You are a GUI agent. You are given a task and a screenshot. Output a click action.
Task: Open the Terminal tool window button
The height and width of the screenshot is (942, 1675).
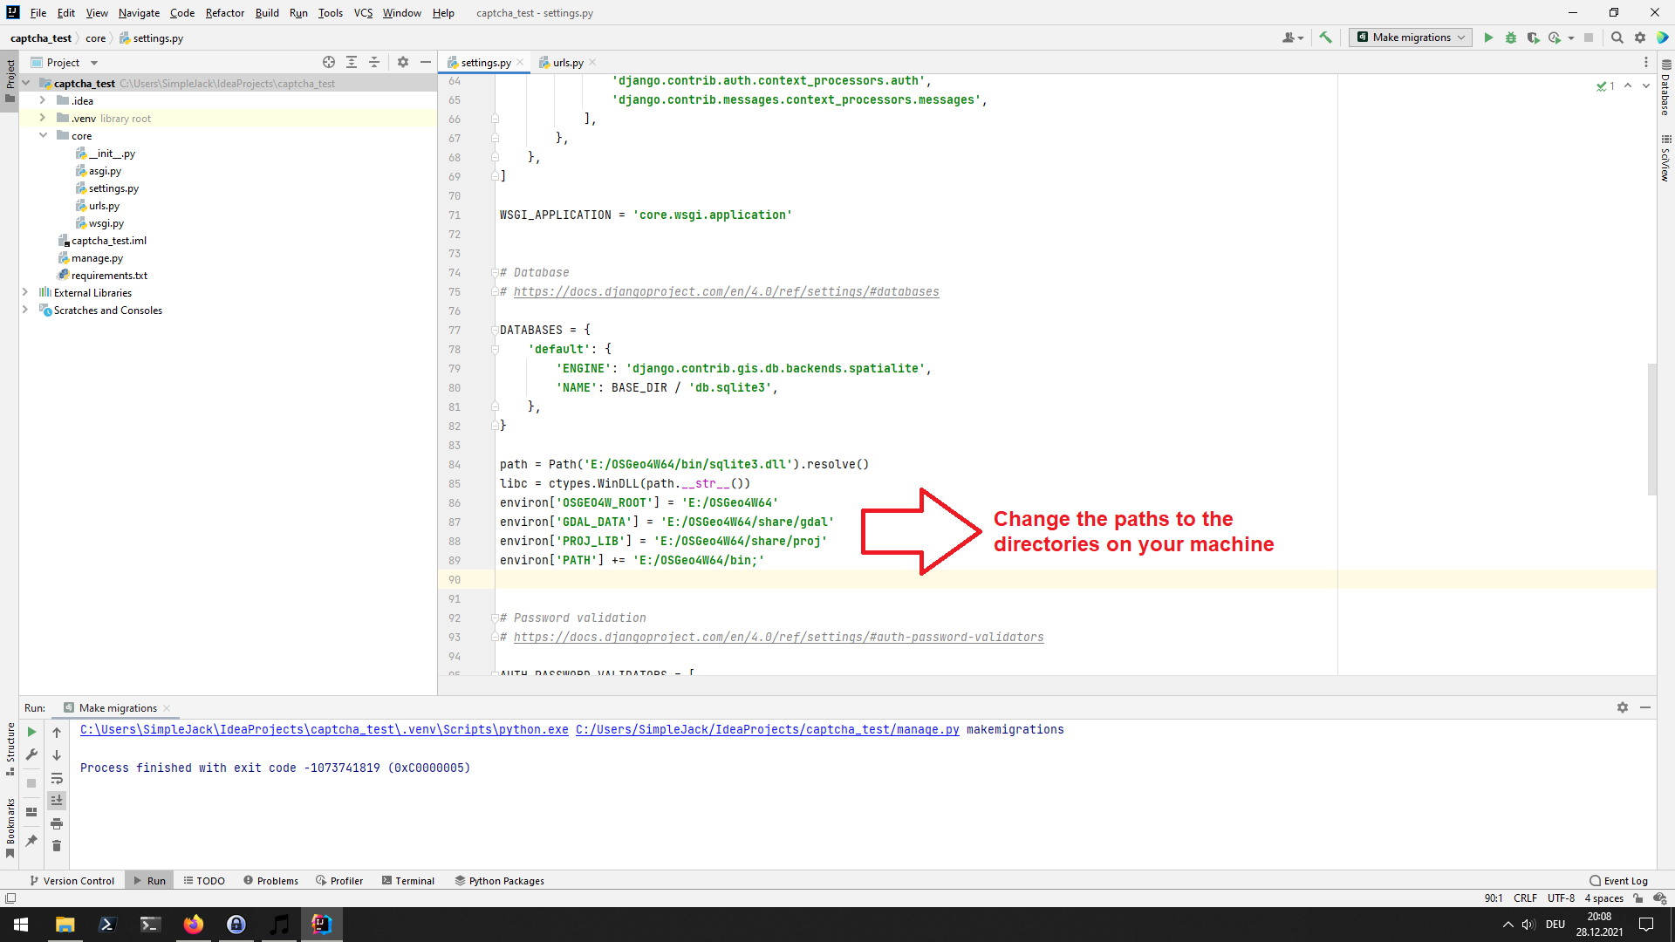[x=407, y=881]
